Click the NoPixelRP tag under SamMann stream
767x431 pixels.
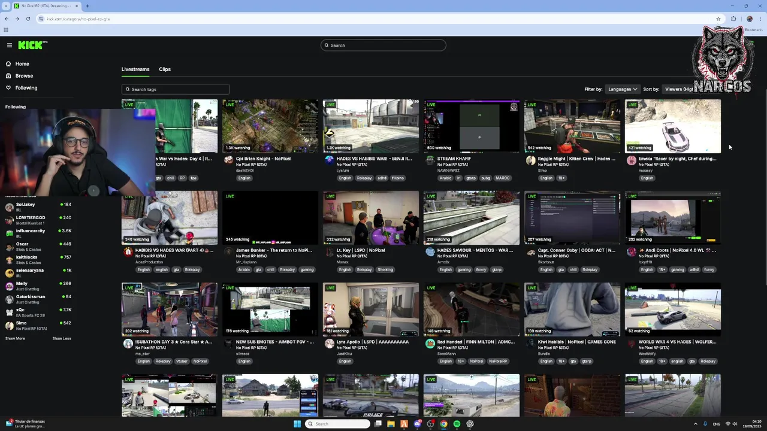498,362
